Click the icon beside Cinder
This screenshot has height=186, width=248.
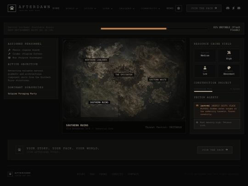tap(9, 54)
